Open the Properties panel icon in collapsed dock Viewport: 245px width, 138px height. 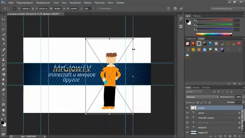pyautogui.click(x=181, y=26)
